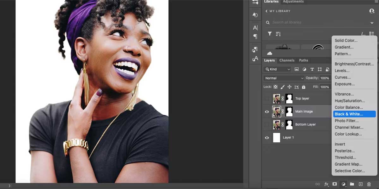The image size is (379, 189).
Task: Click the type layer filter icon
Action: coord(312,69)
